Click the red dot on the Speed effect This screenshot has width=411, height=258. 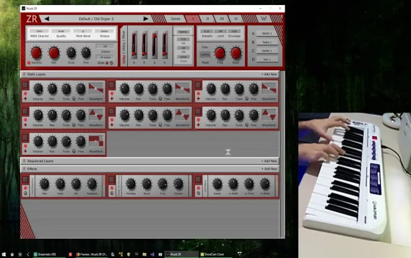pyautogui.click(x=199, y=188)
